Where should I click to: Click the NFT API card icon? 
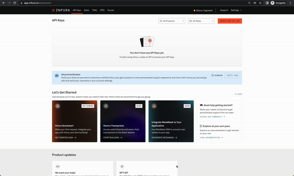122,166
